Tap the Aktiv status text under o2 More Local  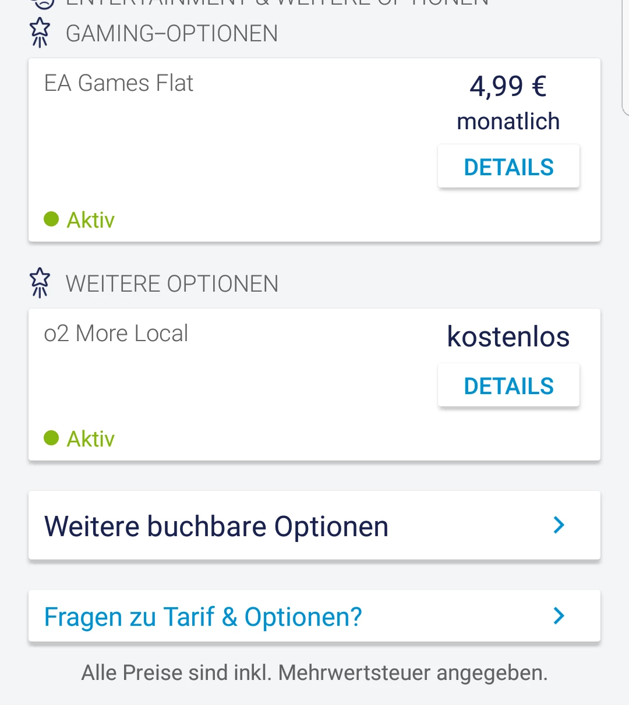pyautogui.click(x=90, y=438)
